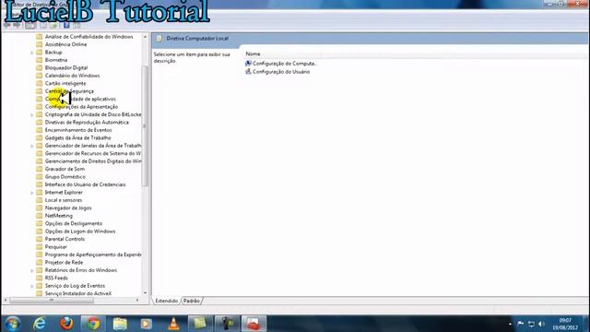Switch to the Estendido tab

(166, 301)
